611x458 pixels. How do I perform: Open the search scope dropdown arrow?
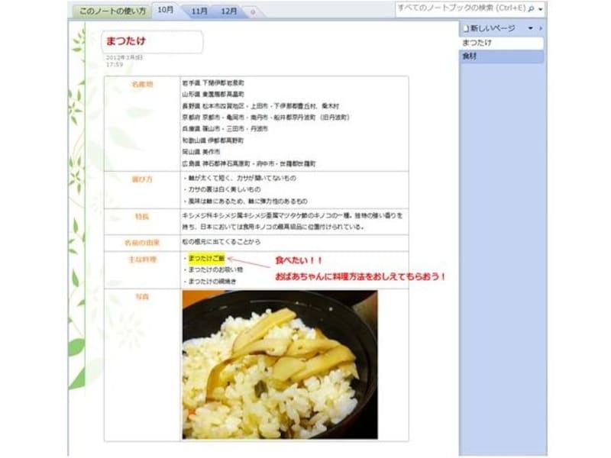[x=539, y=8]
